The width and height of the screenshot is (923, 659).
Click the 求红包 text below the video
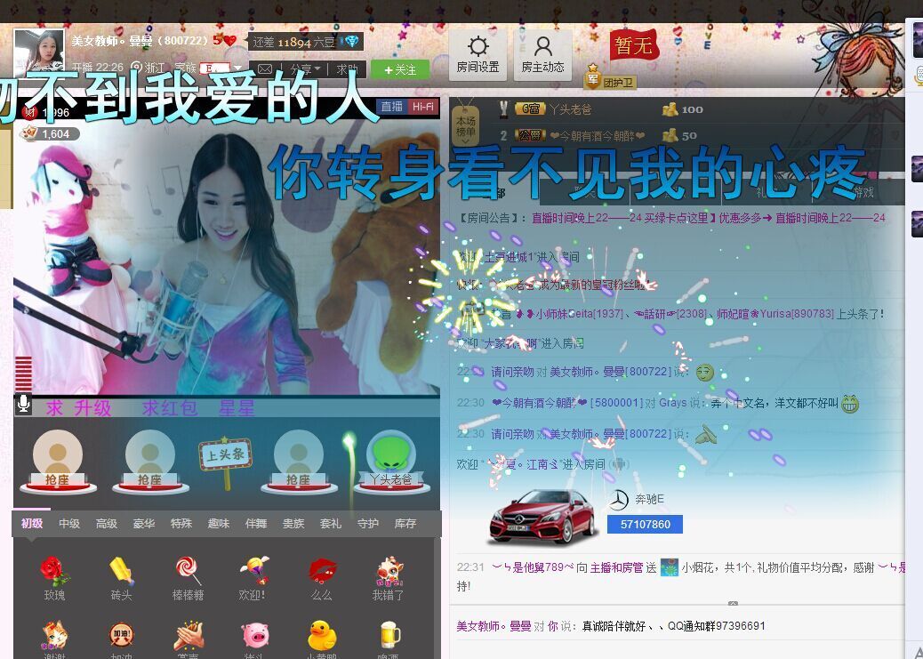coord(170,407)
